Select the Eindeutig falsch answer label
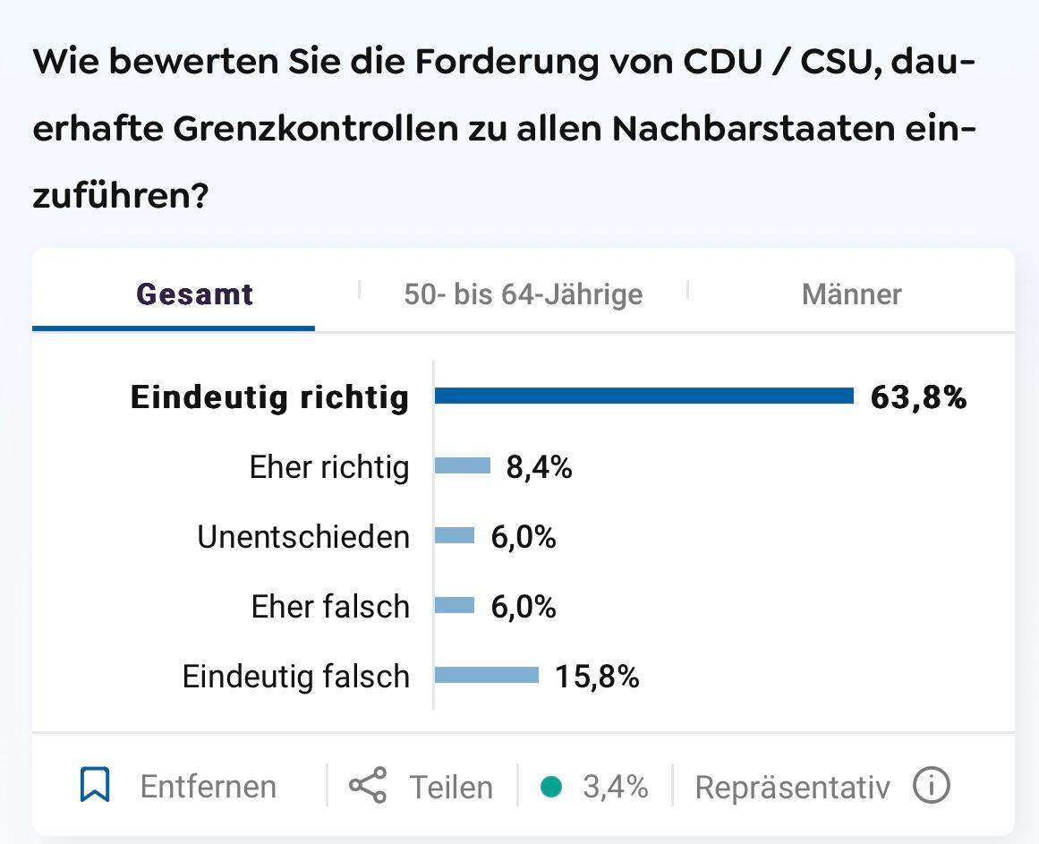This screenshot has width=1039, height=844. [295, 677]
